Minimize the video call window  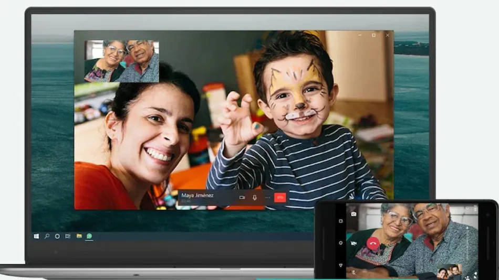tap(360, 35)
